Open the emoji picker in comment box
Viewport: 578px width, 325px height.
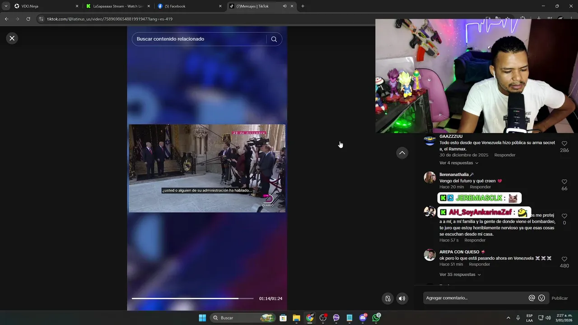click(x=541, y=298)
